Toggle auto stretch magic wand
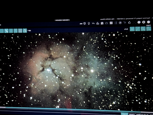Viewport: 153px width, 115px height. [6, 31]
